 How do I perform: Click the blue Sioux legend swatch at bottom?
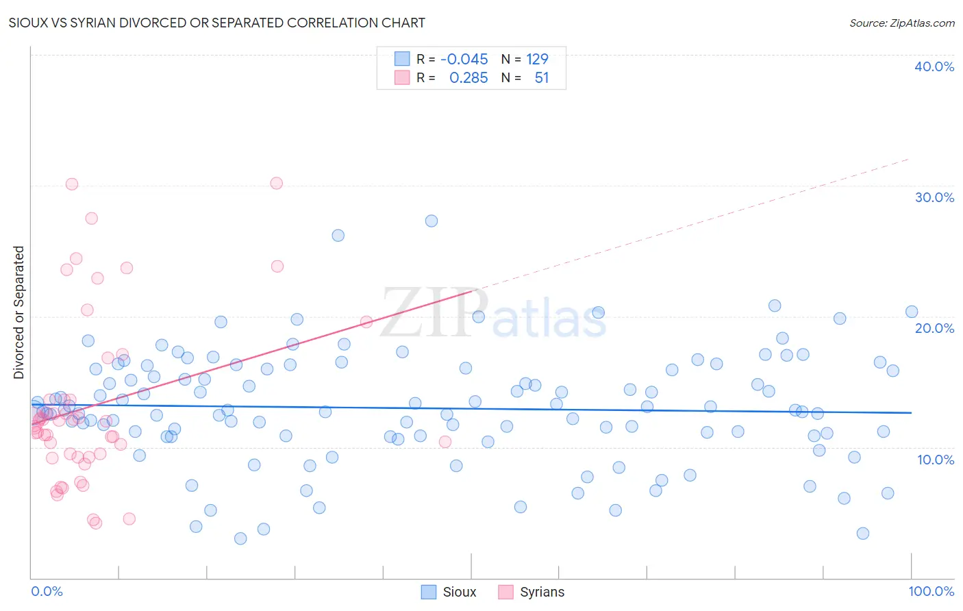pyautogui.click(x=429, y=592)
